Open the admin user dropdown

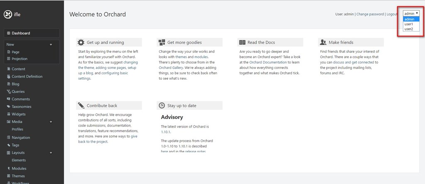411,13
